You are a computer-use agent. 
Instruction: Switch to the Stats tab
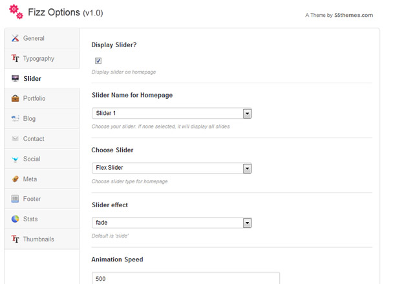pyautogui.click(x=42, y=219)
